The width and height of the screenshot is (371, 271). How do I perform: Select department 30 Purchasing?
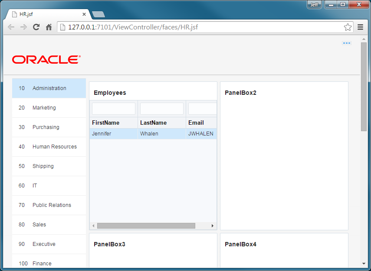pyautogui.click(x=49, y=127)
